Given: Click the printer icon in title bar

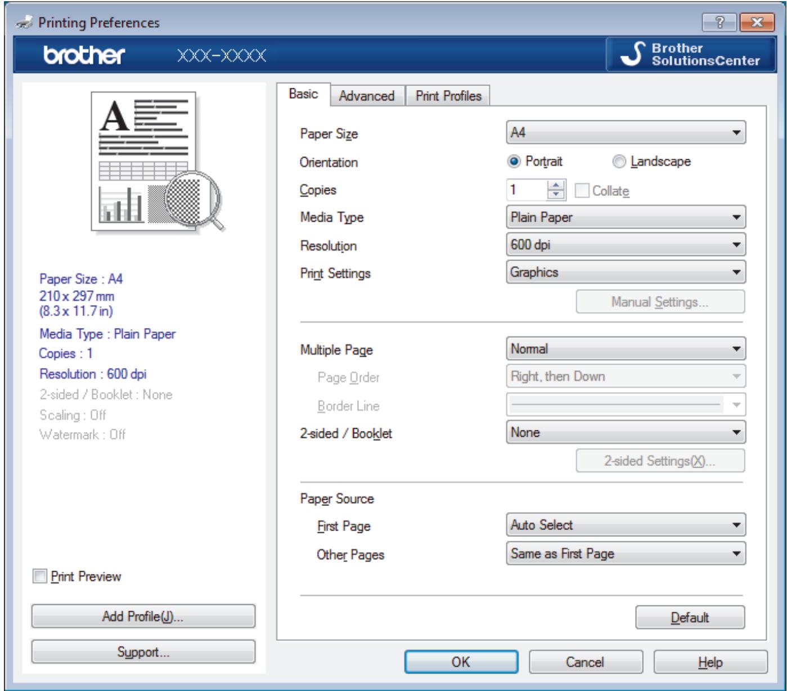Looking at the screenshot, I should [24, 23].
